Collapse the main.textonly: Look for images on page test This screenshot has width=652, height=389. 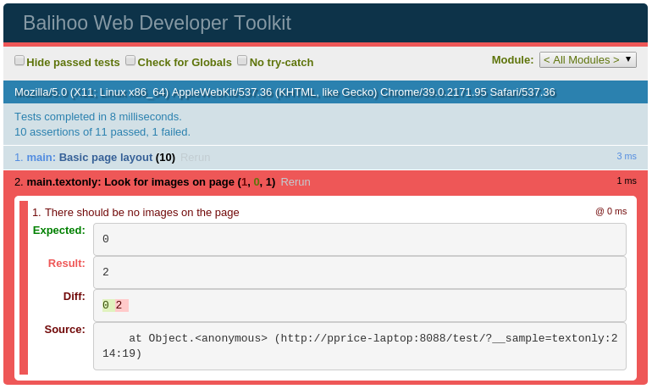(x=151, y=182)
